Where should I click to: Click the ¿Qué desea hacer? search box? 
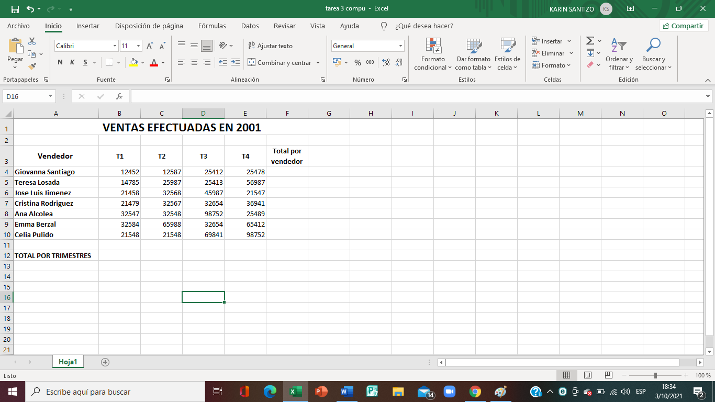tap(424, 26)
